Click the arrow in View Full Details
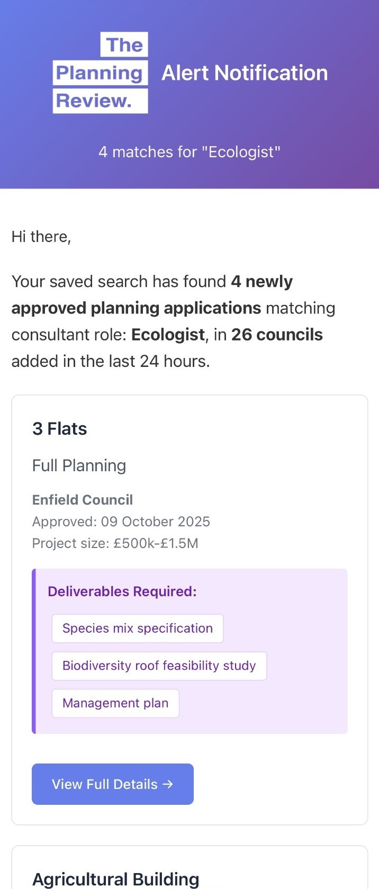 pyautogui.click(x=168, y=784)
